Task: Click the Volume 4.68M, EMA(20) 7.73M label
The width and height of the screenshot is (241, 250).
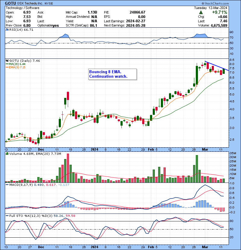Action: click(x=35, y=154)
